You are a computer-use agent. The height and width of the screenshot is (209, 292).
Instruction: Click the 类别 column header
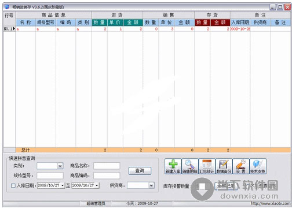pos(83,23)
